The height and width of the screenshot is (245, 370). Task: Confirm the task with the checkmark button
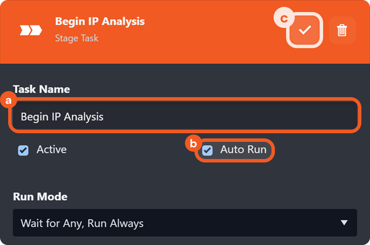pos(305,30)
